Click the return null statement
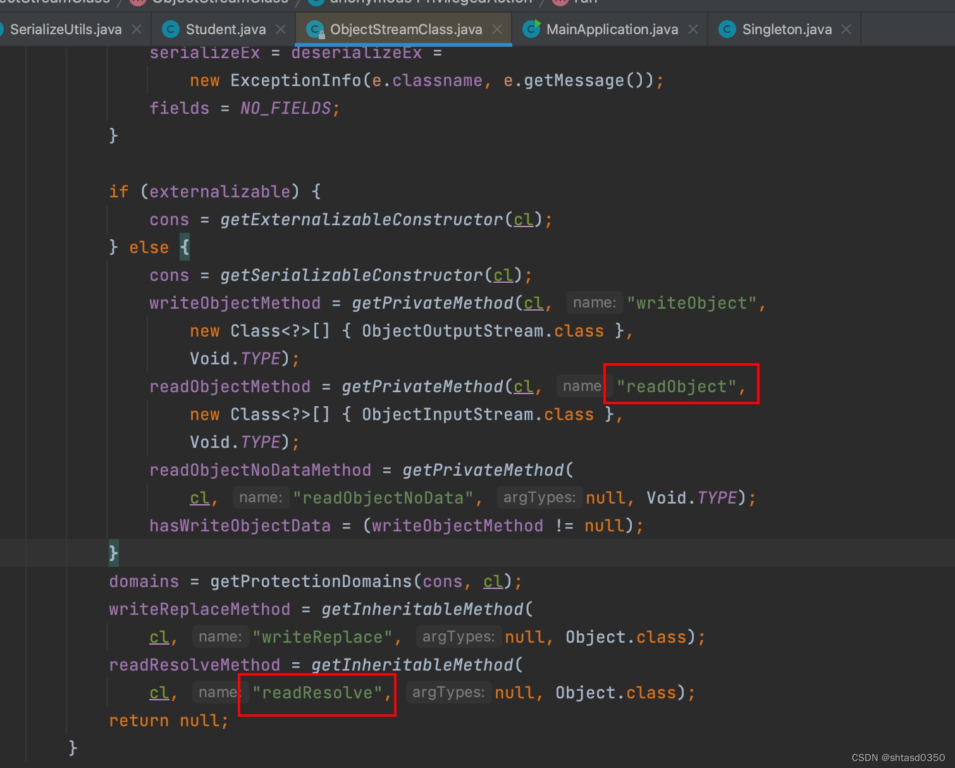 coord(168,721)
